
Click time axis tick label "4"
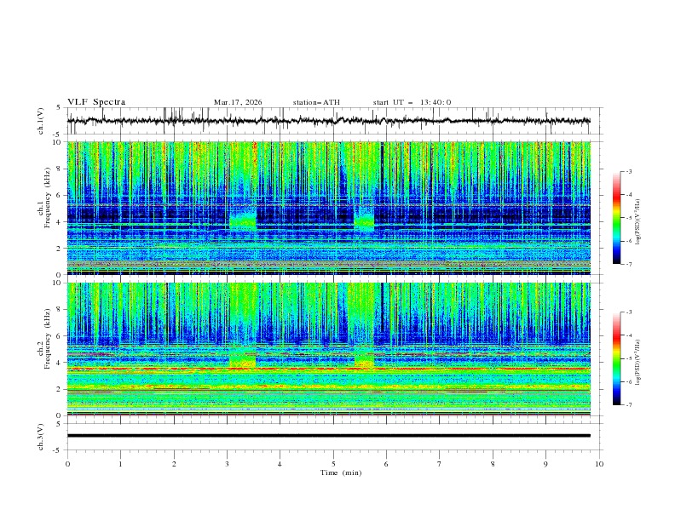coord(280,464)
